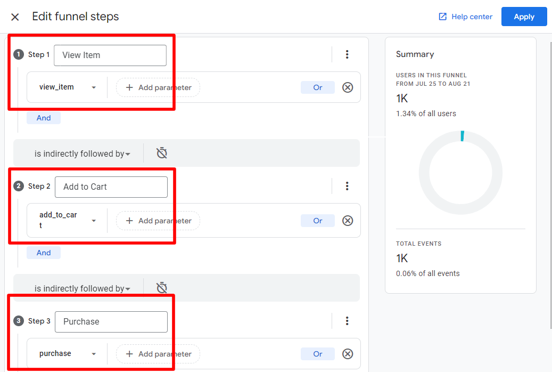Screen dimensions: 552x372
Task: Open the three-dot menu for Step 3
Action: coord(347,321)
